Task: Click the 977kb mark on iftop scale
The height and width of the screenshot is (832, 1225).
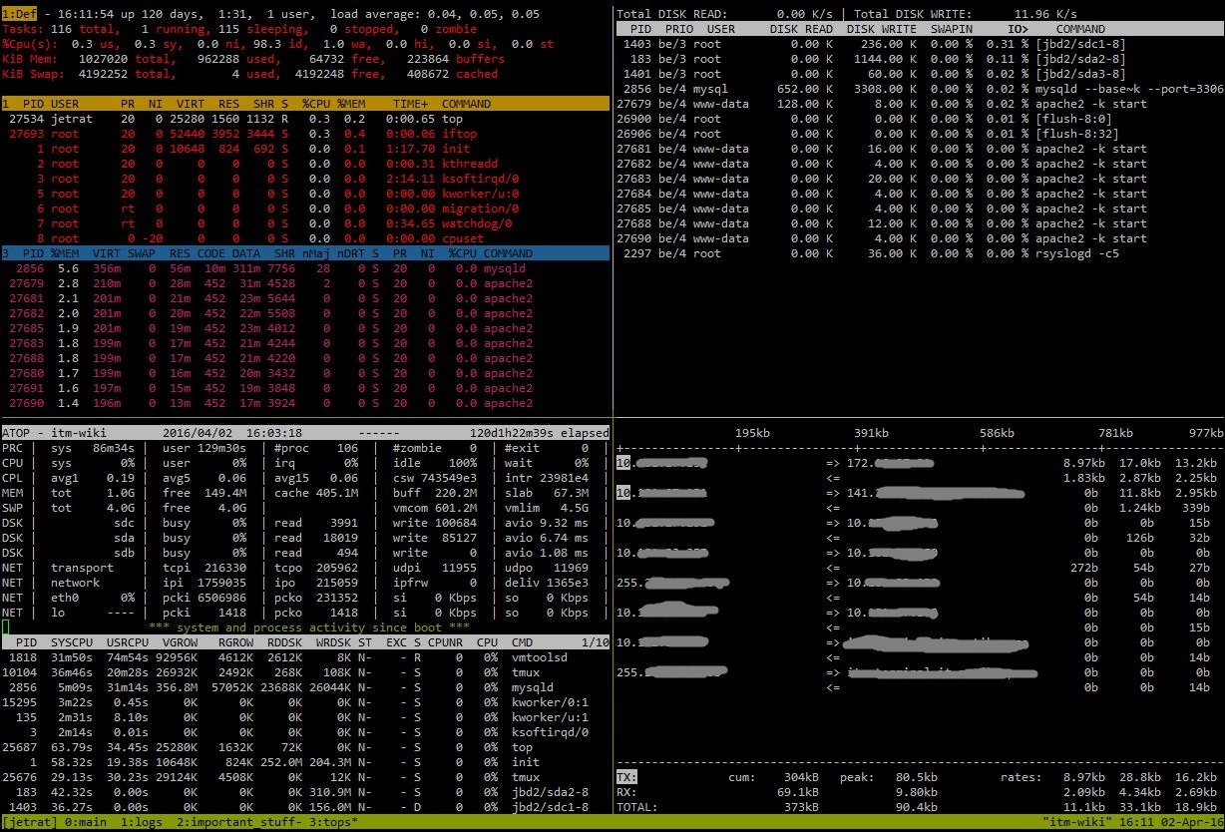Action: click(1204, 433)
